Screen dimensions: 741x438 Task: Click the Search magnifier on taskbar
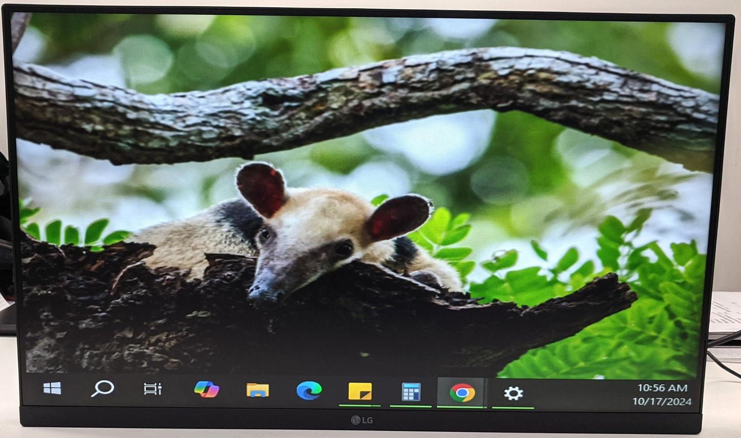click(x=102, y=389)
